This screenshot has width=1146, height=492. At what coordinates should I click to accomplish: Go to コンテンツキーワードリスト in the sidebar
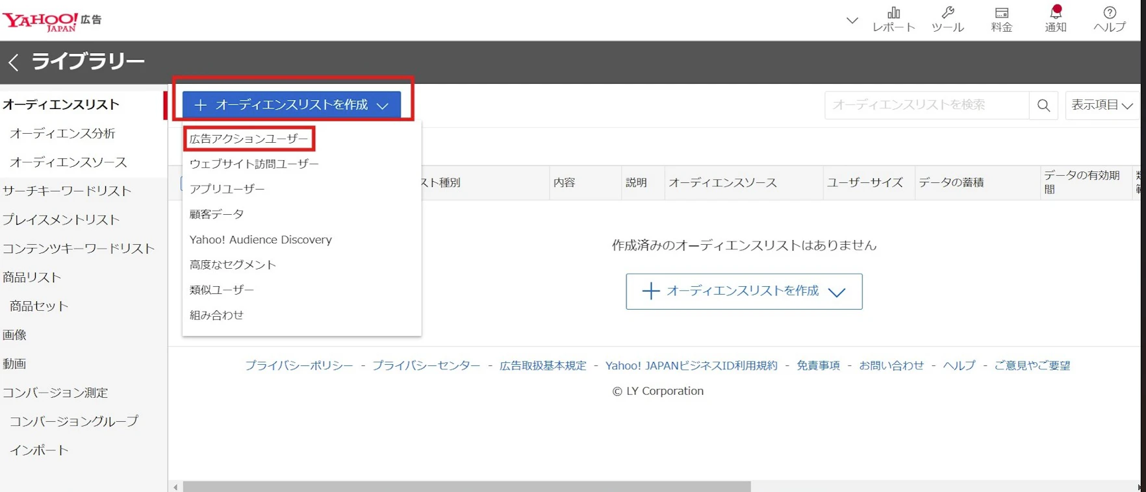click(79, 249)
